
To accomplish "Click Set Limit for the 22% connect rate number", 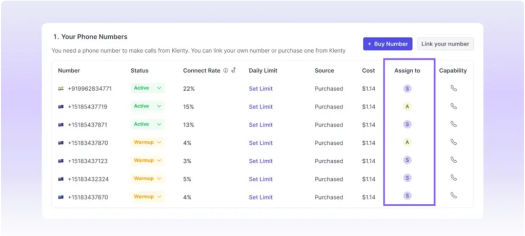I will (260, 89).
